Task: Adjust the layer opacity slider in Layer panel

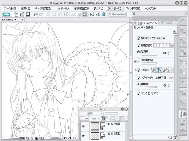Action: 111,113
